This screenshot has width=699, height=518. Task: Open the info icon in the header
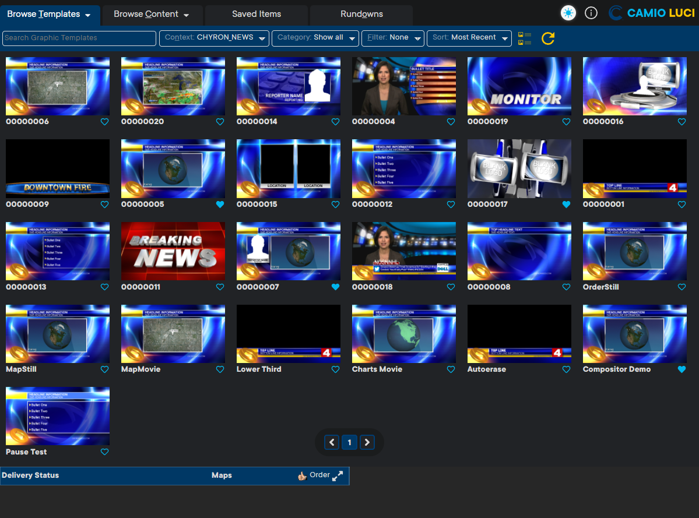(x=591, y=13)
